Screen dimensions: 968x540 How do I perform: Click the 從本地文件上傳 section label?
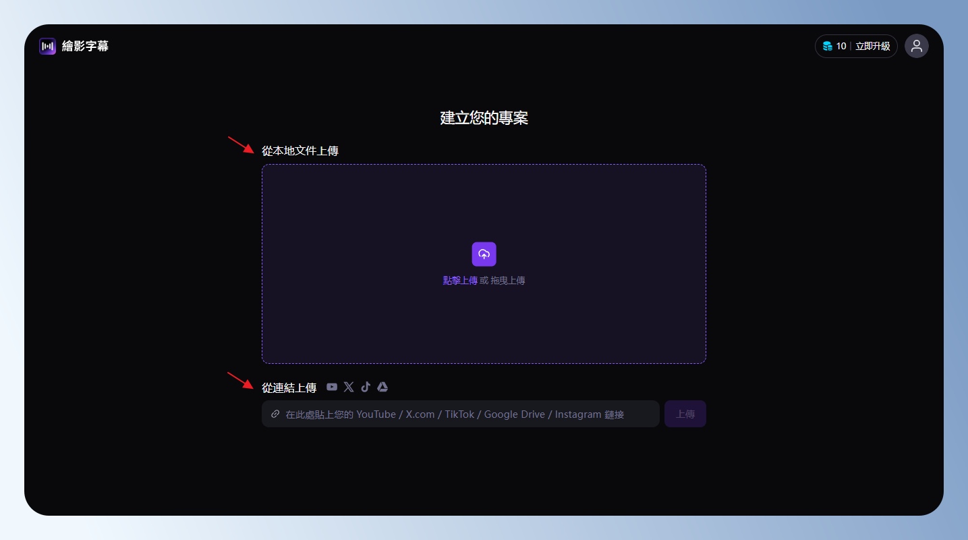(300, 151)
